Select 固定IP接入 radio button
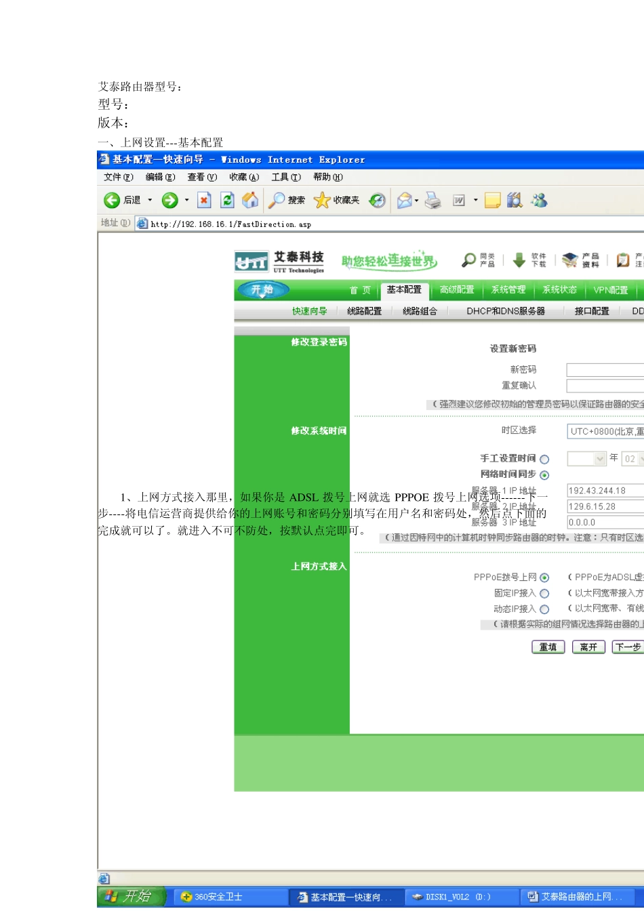644x911 pixels. (x=544, y=593)
